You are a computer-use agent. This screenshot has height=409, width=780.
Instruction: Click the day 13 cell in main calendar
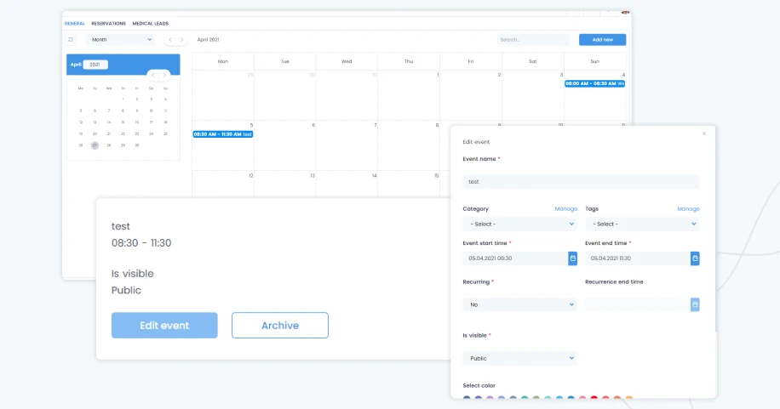pyautogui.click(x=285, y=185)
